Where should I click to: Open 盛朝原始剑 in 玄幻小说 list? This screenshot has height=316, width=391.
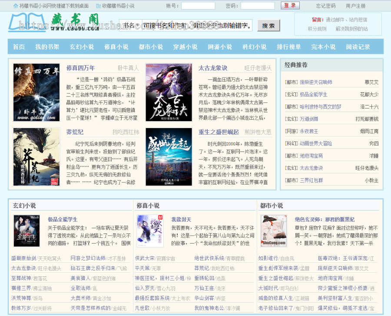point(23,258)
